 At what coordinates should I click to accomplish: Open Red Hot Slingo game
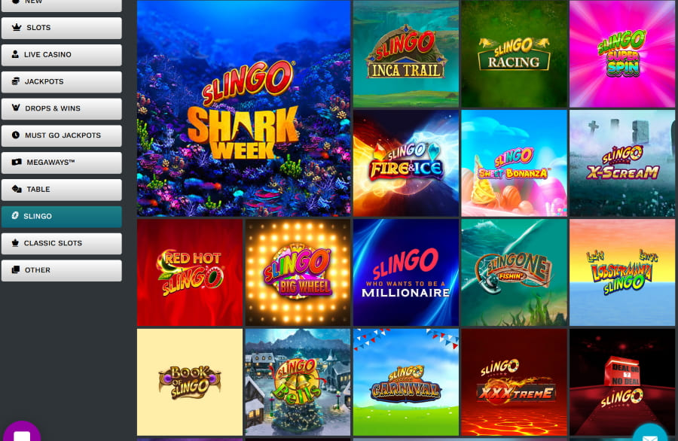point(190,272)
